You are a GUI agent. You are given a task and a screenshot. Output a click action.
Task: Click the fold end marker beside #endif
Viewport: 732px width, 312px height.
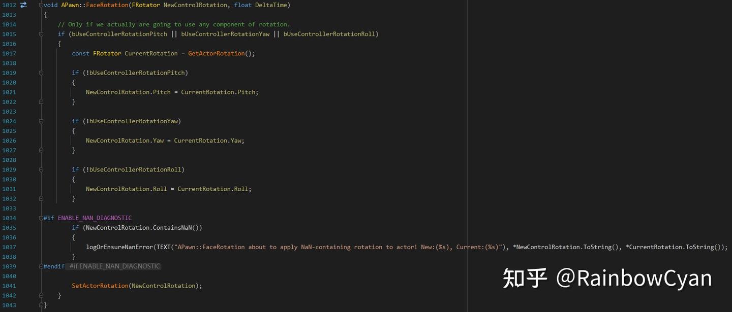coord(41,266)
